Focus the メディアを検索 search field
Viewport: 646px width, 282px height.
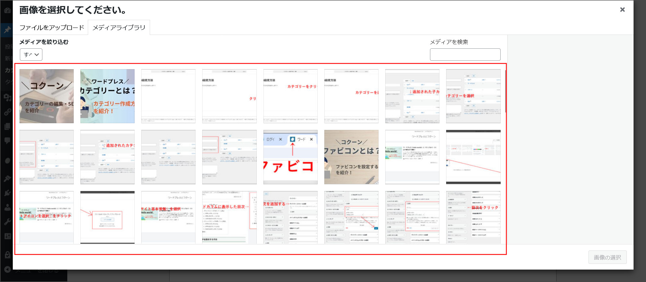(x=465, y=55)
